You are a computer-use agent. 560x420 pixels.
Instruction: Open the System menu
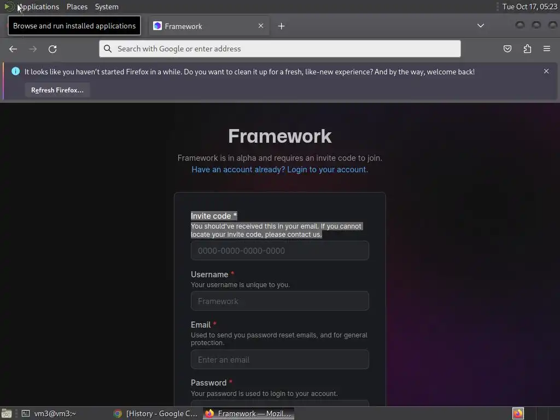click(x=107, y=7)
